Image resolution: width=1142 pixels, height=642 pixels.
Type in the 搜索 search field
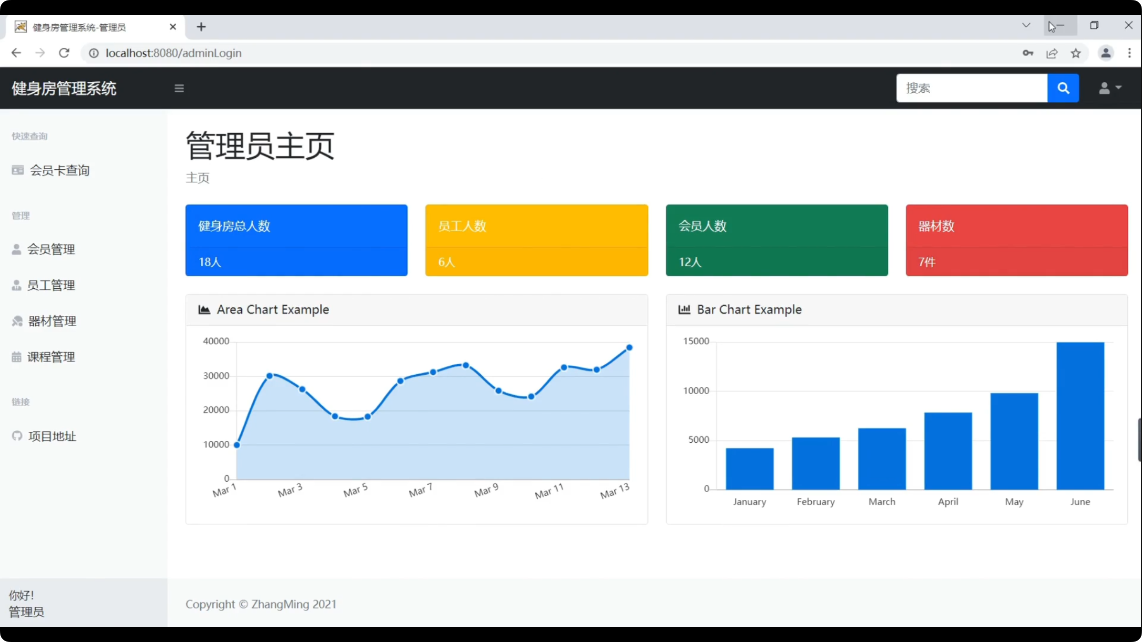pos(971,88)
